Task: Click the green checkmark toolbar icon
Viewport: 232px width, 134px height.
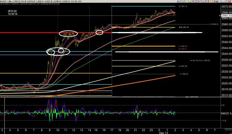Action: [x=184, y=1]
